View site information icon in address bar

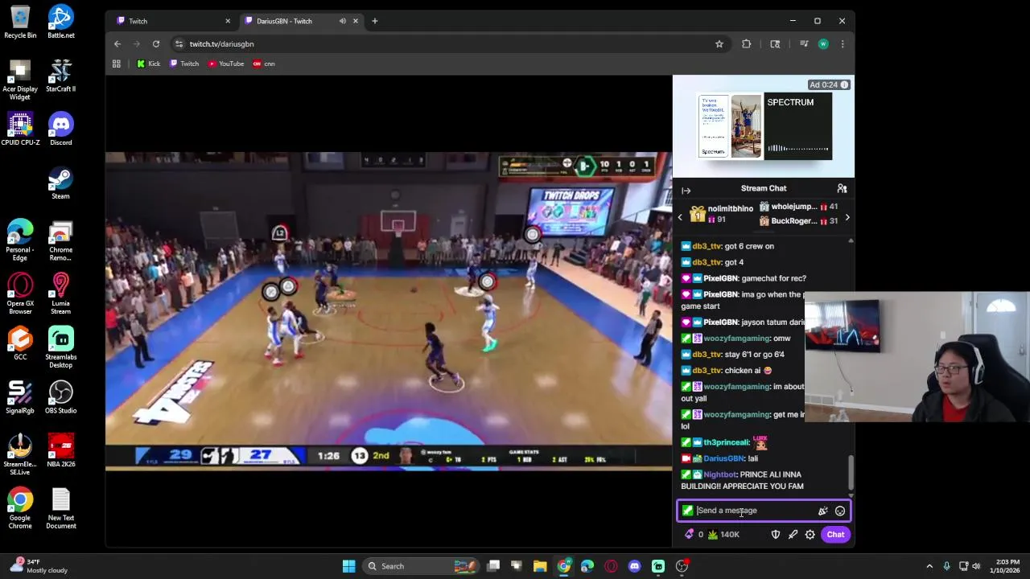click(179, 44)
